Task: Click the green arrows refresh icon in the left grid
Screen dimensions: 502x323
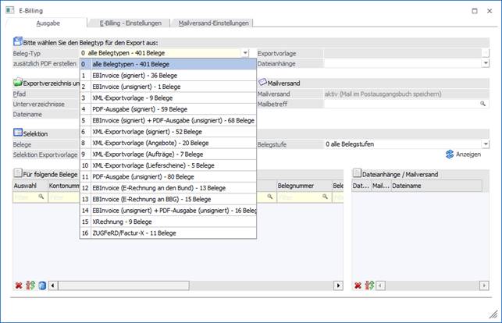Action: tap(30, 286)
